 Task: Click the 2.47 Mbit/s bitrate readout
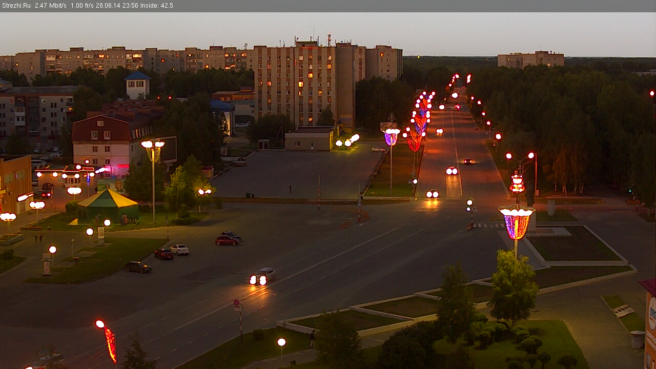tap(51, 6)
